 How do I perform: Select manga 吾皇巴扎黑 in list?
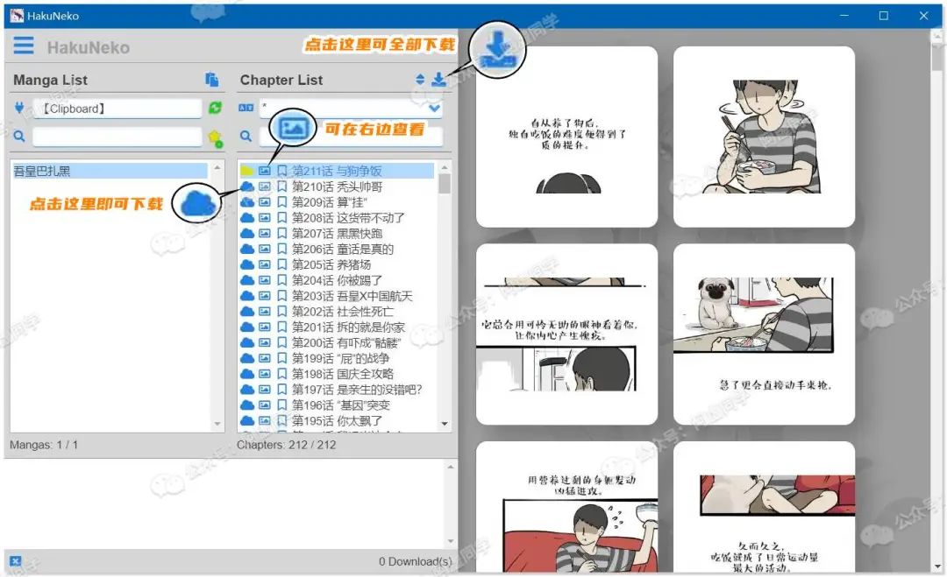point(110,172)
